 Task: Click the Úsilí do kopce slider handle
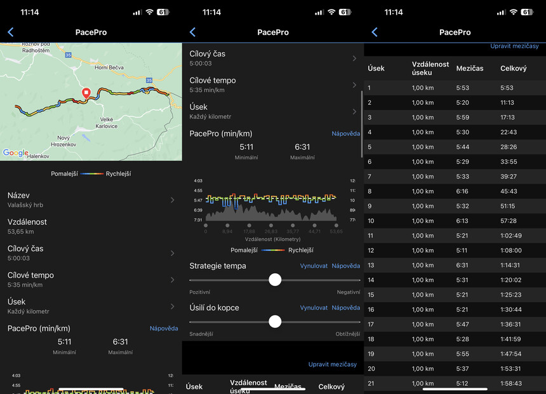pyautogui.click(x=275, y=322)
